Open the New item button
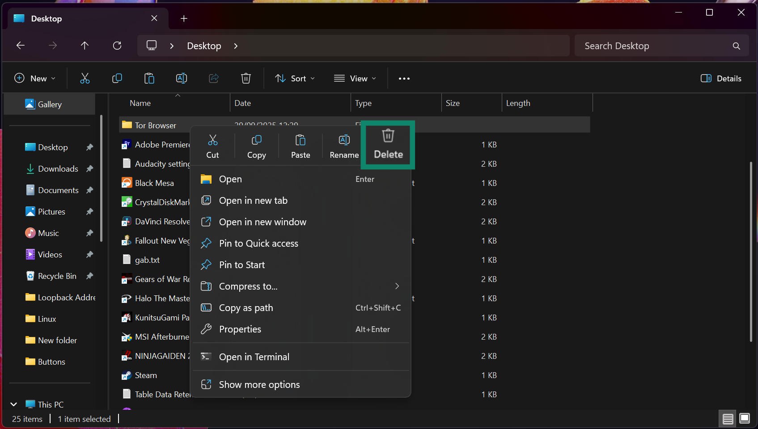Viewport: 758px width, 429px height. coord(35,78)
